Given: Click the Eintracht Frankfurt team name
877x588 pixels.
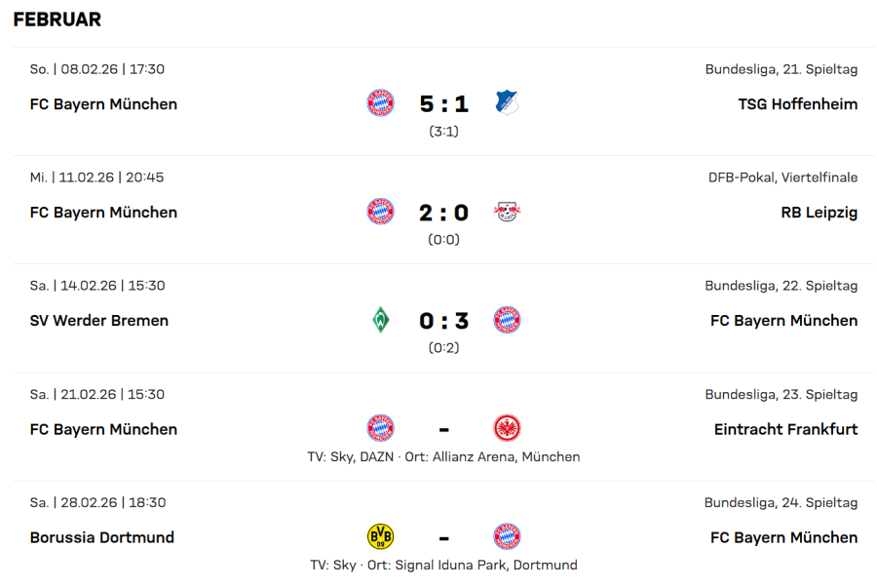Looking at the screenshot, I should click(785, 429).
